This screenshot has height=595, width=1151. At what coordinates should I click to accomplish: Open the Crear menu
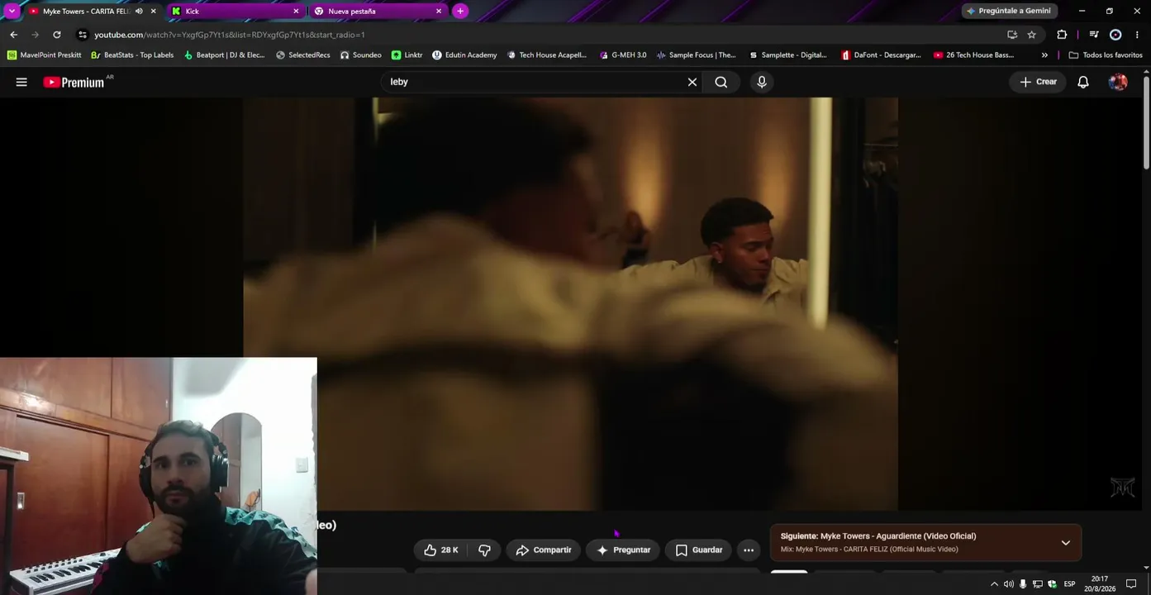(x=1039, y=82)
